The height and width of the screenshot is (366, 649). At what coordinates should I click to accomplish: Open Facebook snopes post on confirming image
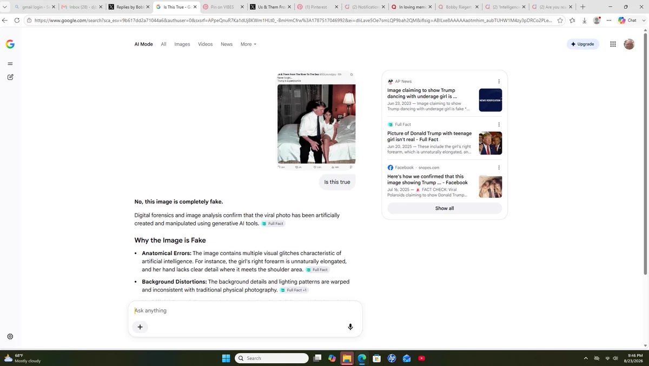tap(427, 179)
